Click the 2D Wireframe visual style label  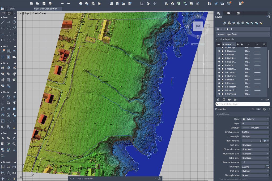pyautogui.click(x=39, y=13)
